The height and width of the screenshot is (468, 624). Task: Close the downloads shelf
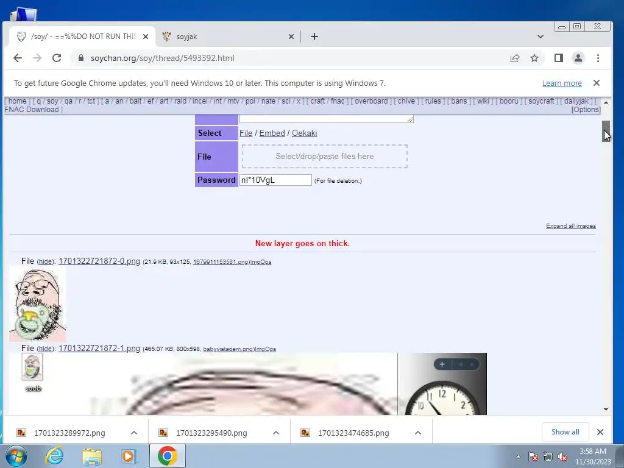coord(600,432)
